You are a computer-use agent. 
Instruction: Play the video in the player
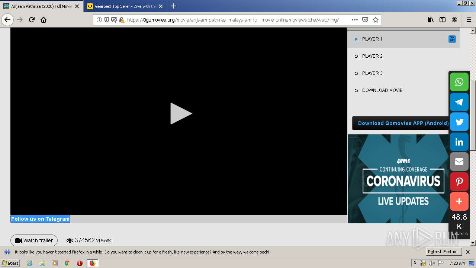point(181,114)
